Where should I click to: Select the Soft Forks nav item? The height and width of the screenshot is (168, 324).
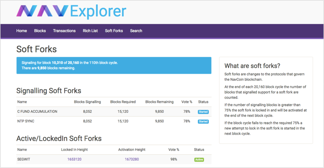[114, 31]
